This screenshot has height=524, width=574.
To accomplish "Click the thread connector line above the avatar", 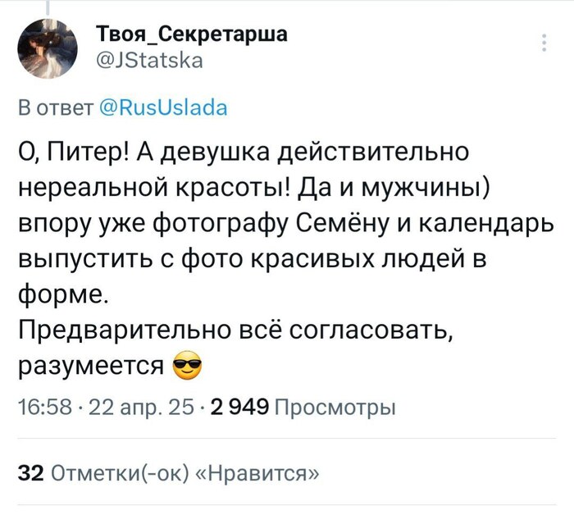I will point(47,7).
